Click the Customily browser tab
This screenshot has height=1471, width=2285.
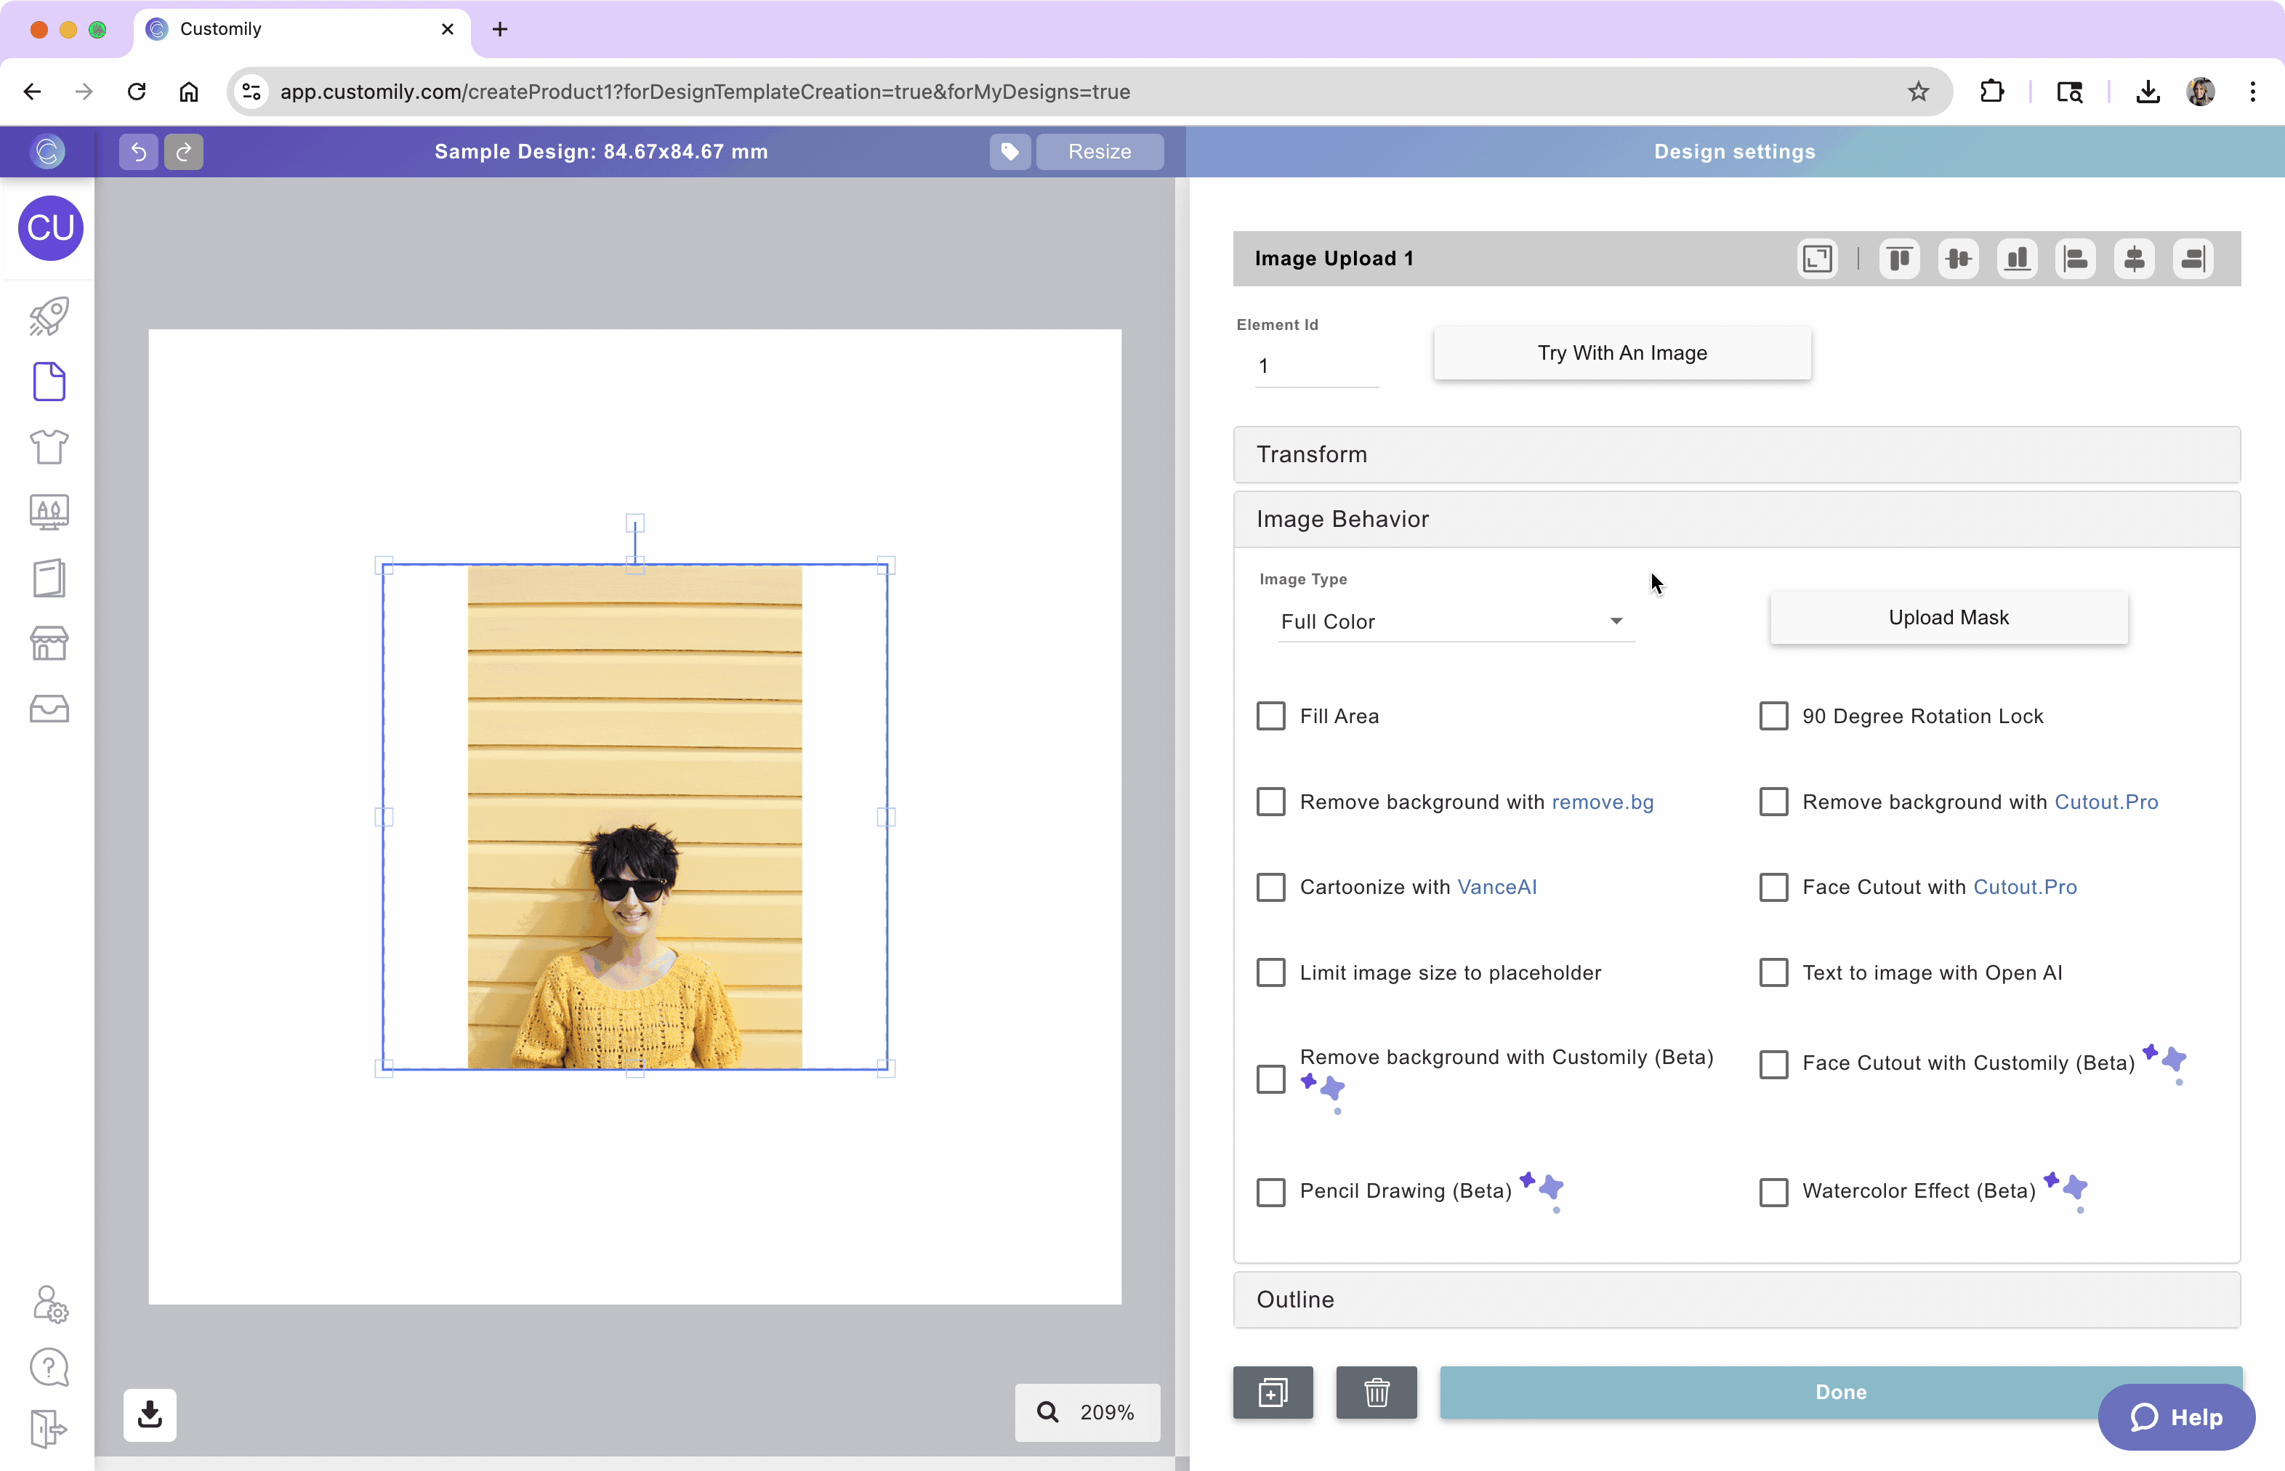(286, 30)
